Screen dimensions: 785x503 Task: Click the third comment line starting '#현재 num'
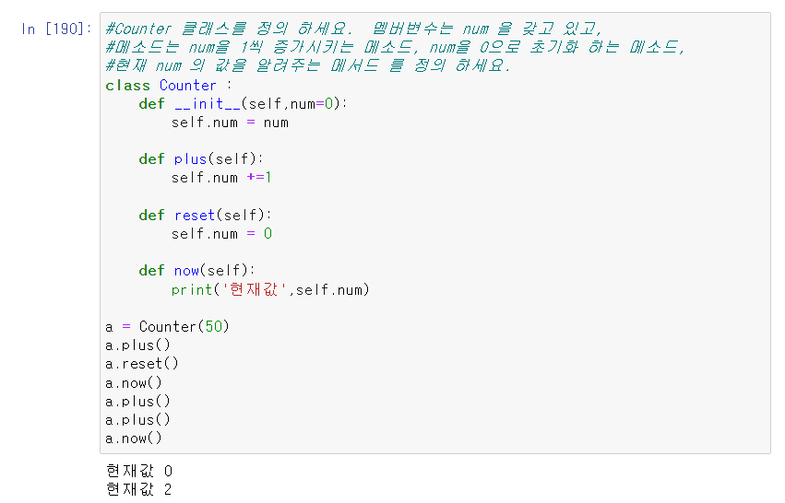click(308, 65)
